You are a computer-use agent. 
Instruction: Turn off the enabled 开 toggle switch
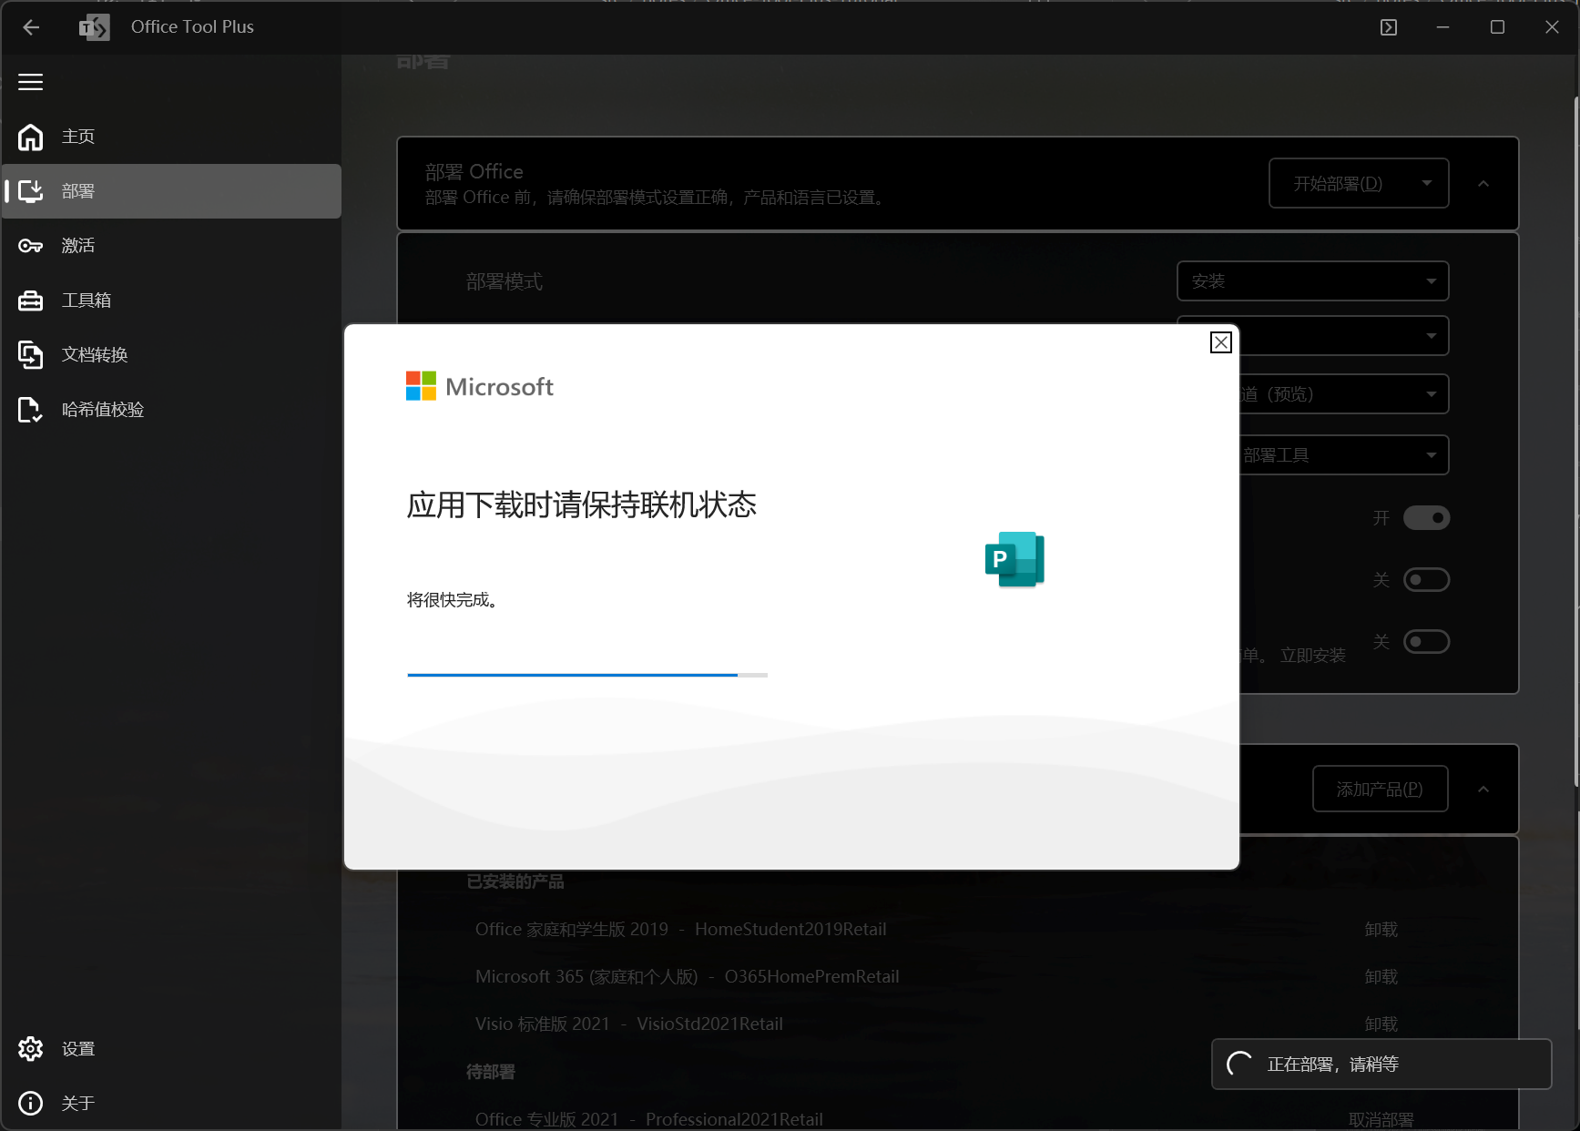pyautogui.click(x=1426, y=518)
